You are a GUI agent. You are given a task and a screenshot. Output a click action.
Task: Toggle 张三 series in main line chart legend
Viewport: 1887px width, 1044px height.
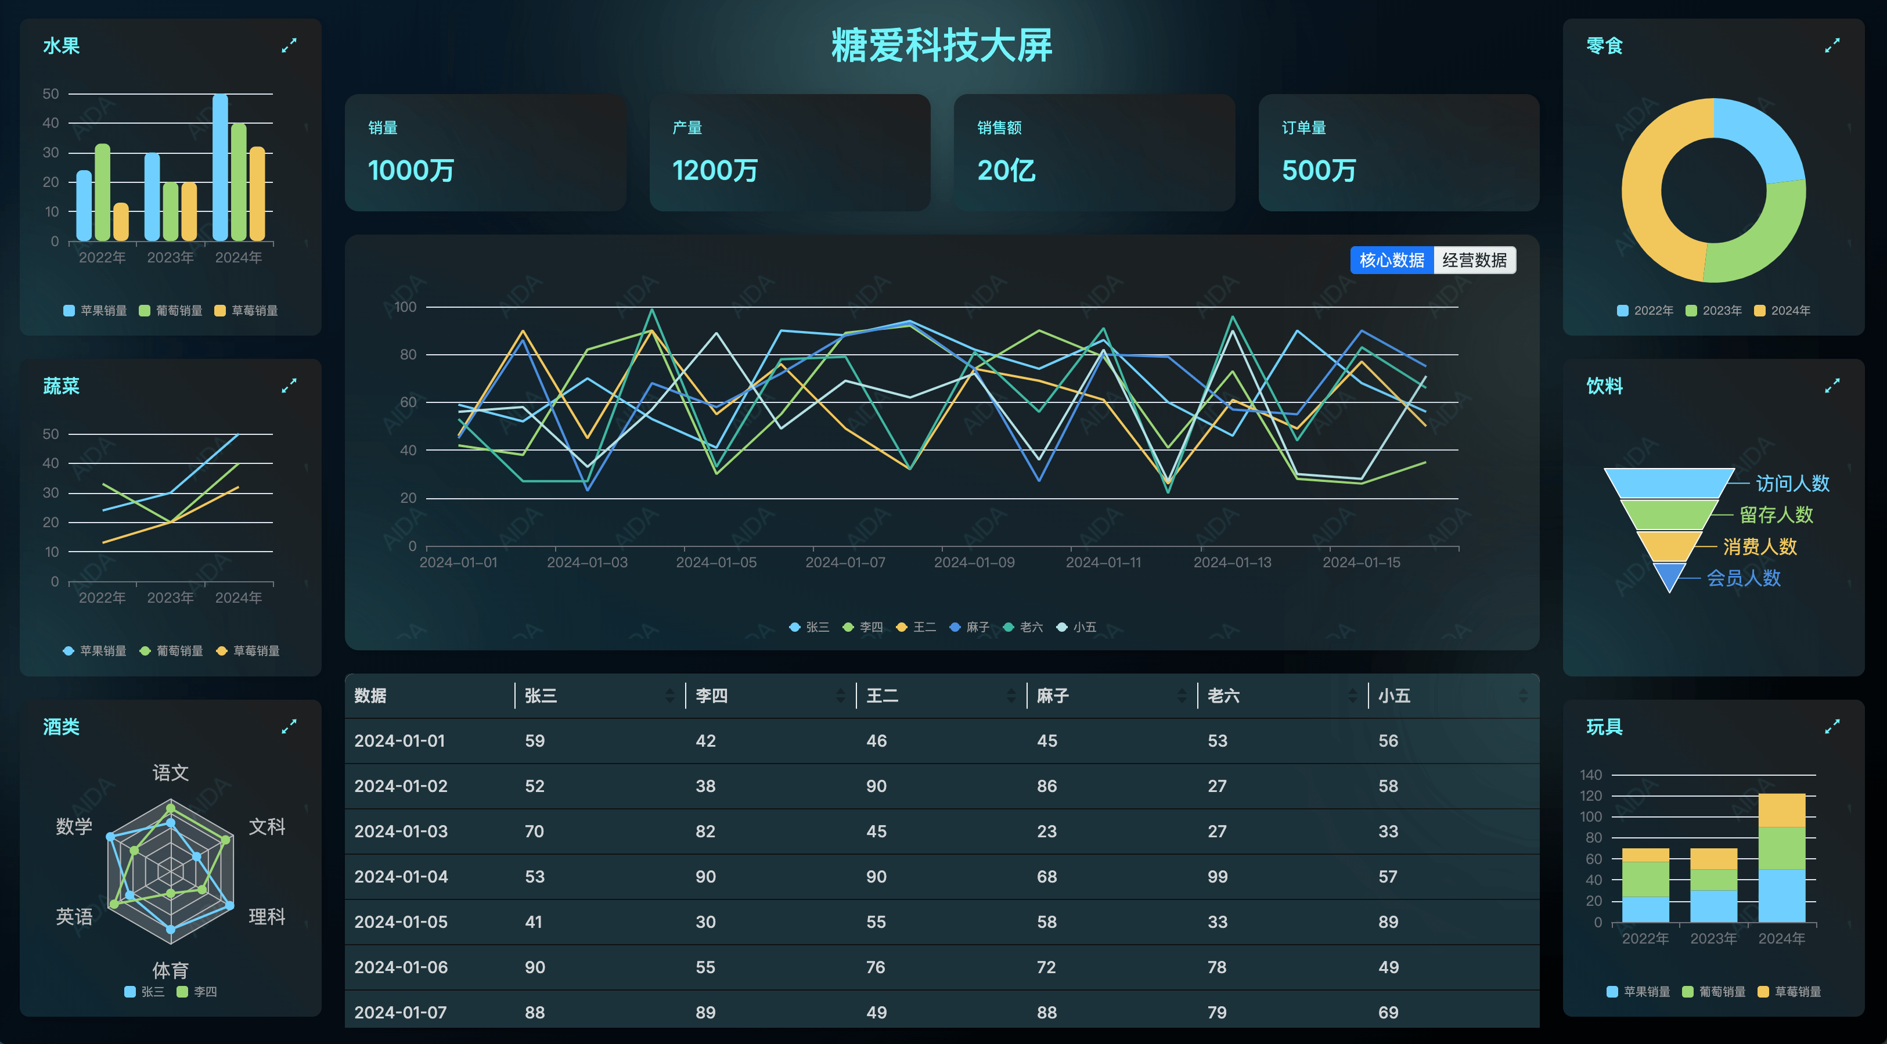click(x=809, y=627)
